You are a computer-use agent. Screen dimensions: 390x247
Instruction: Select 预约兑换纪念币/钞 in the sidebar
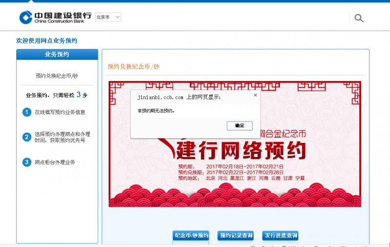point(57,76)
